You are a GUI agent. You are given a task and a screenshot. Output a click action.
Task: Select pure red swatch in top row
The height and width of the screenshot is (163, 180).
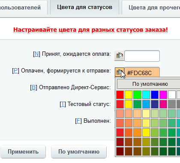(x=120, y=95)
